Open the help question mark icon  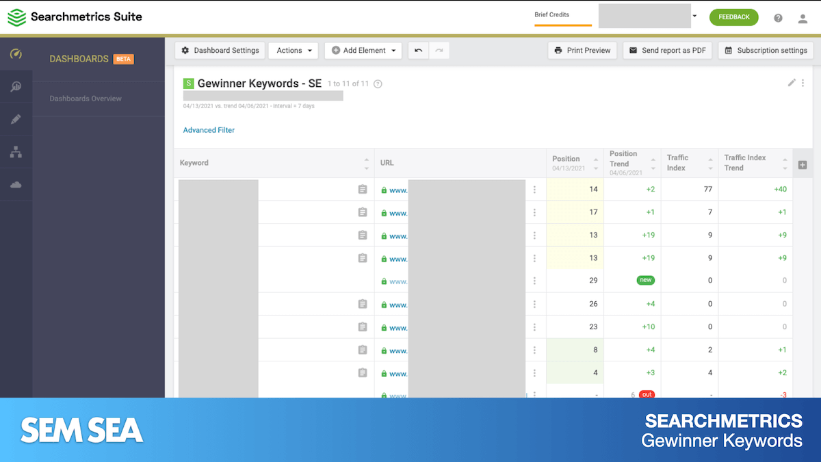(778, 18)
